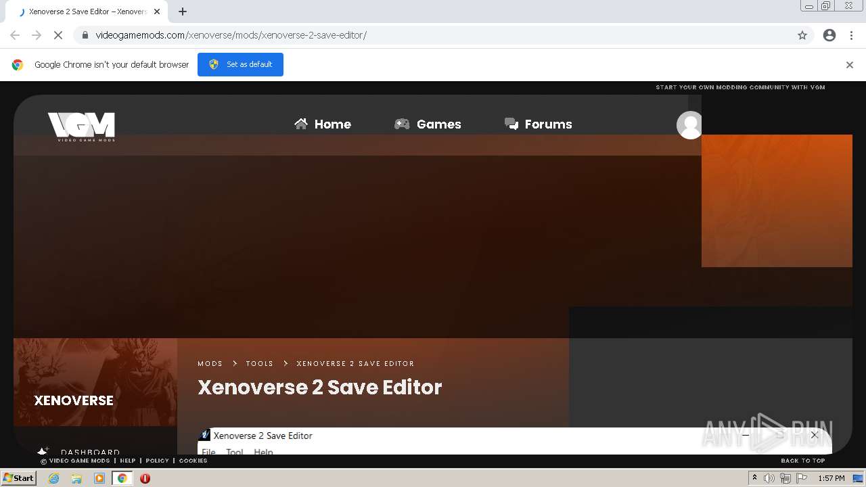Screen dimensions: 866x487
Task: Click the Forums chat bubble icon
Action: tap(511, 124)
